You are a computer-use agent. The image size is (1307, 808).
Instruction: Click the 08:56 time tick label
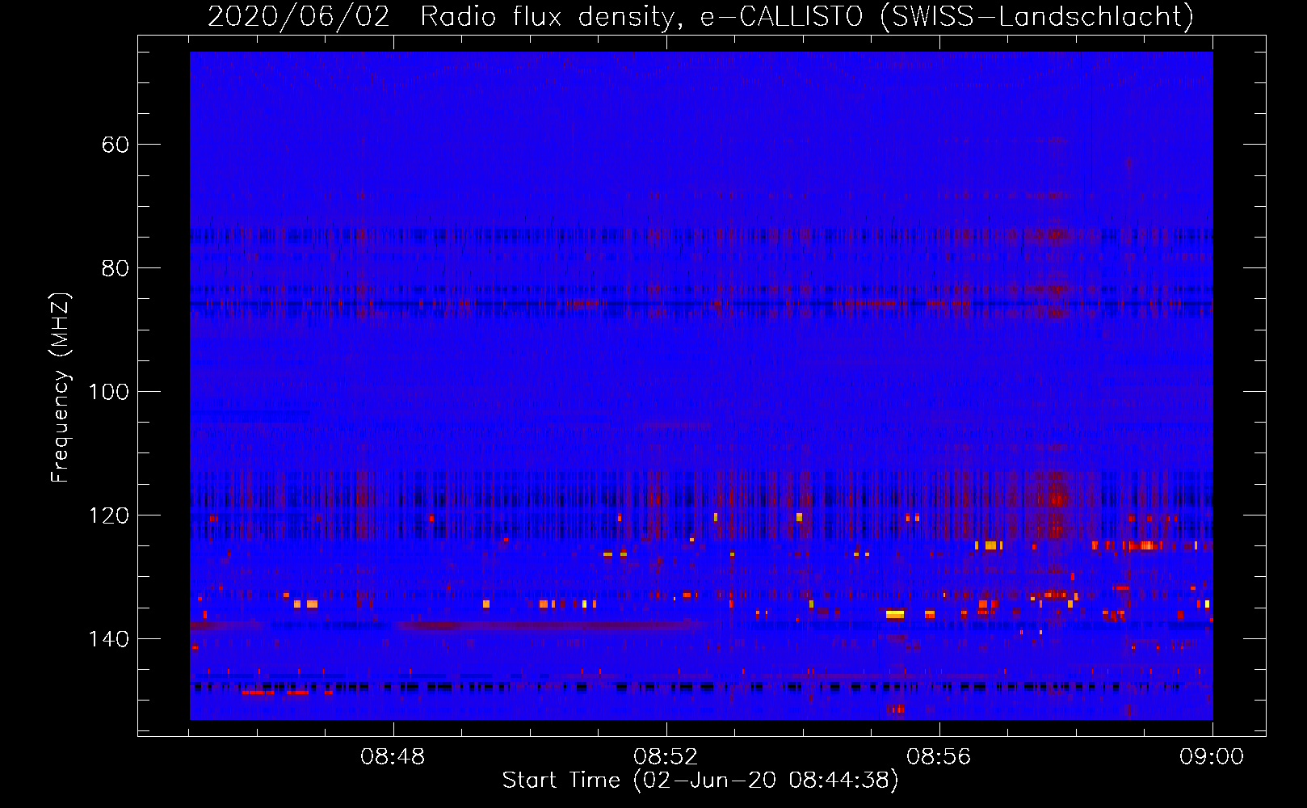pyautogui.click(x=939, y=757)
